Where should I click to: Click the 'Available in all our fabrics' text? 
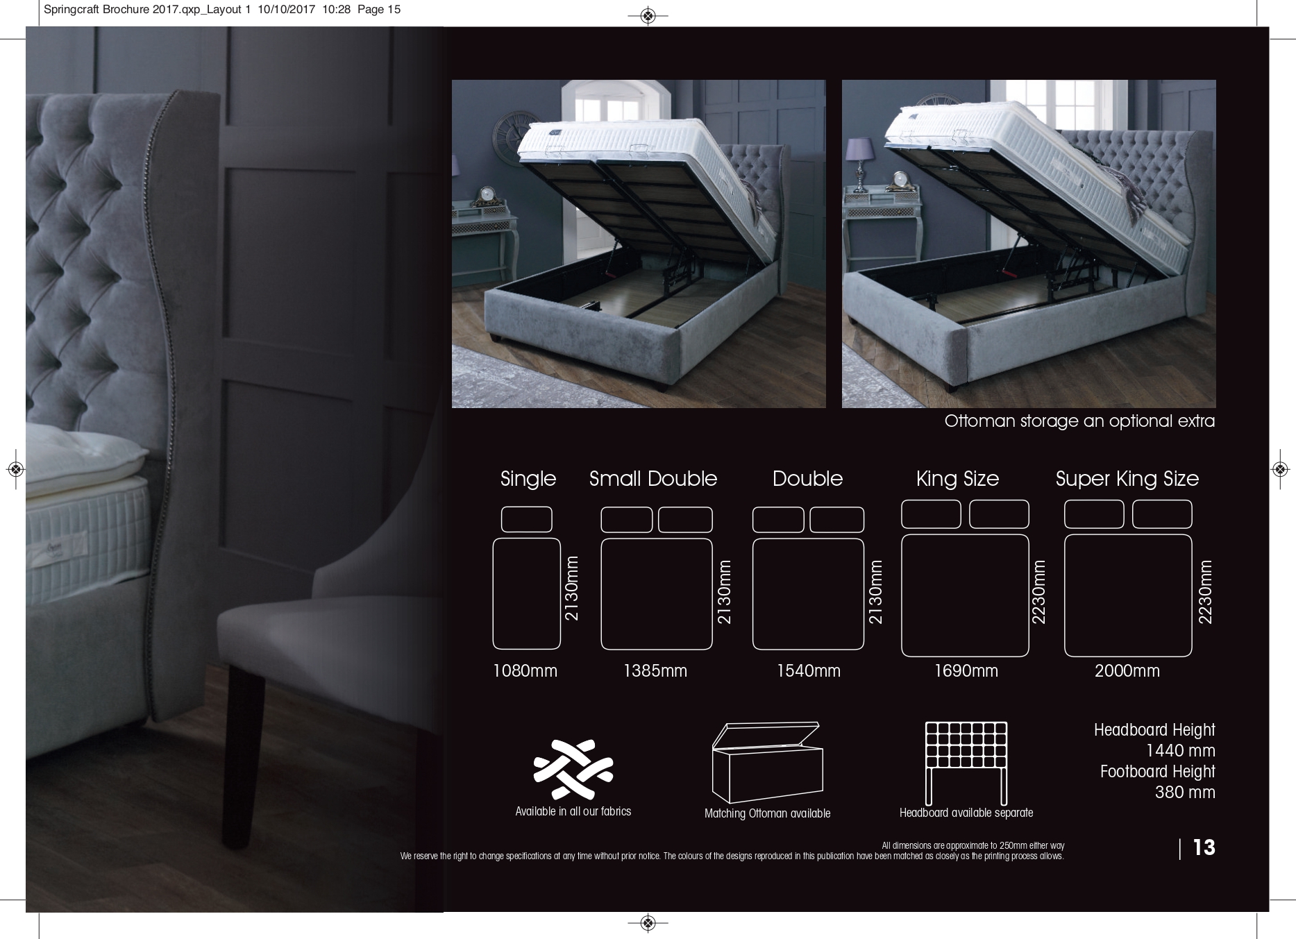(x=573, y=811)
